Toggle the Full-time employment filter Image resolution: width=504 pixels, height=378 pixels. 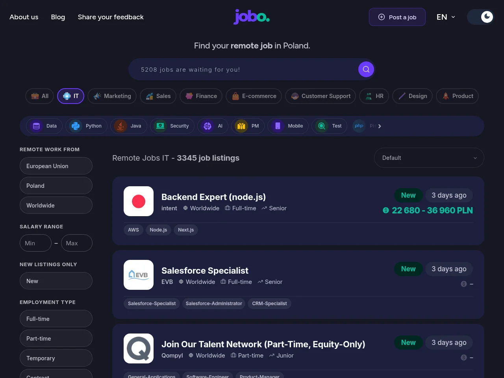(56, 319)
